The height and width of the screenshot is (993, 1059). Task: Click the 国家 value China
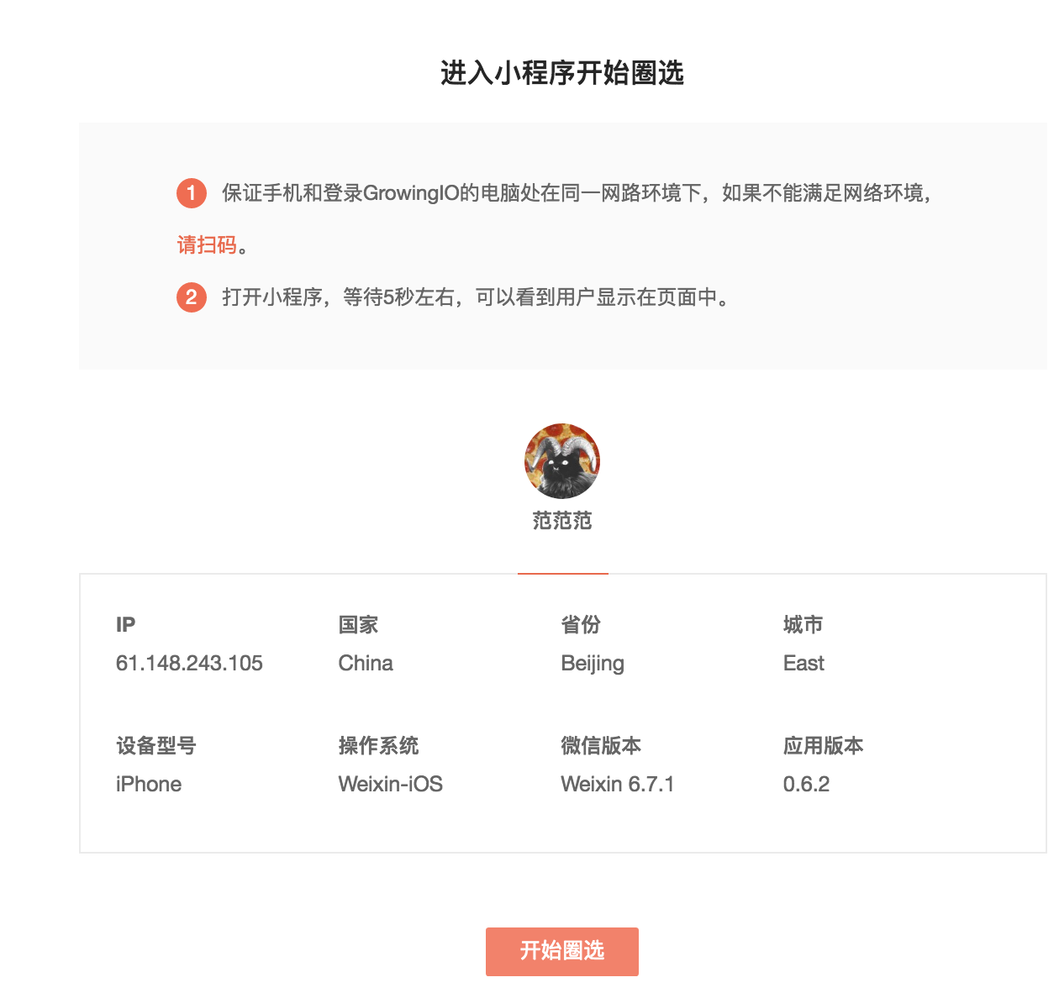(x=366, y=663)
